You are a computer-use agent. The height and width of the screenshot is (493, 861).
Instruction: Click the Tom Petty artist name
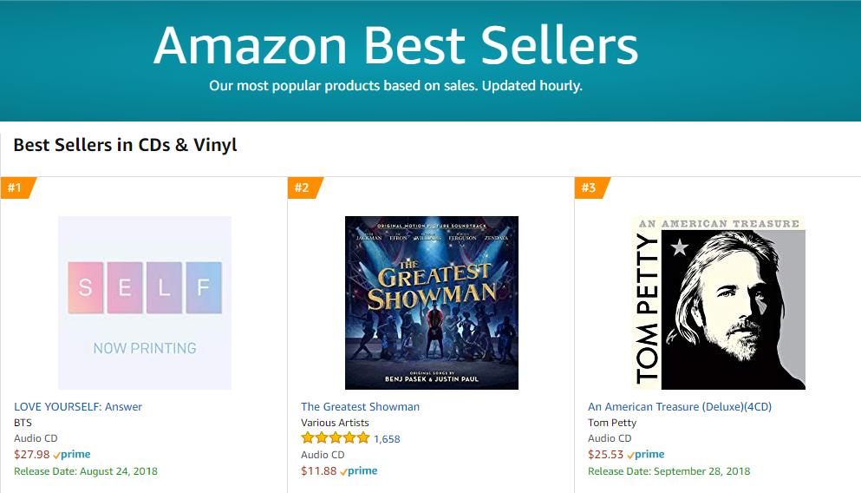coord(612,423)
